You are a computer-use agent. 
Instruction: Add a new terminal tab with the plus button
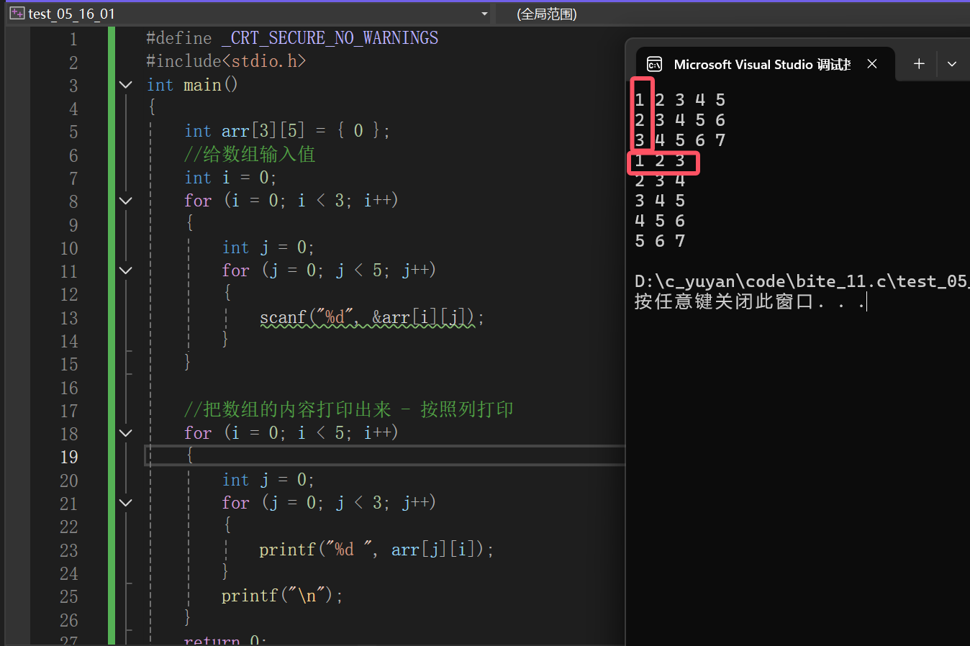tap(919, 64)
